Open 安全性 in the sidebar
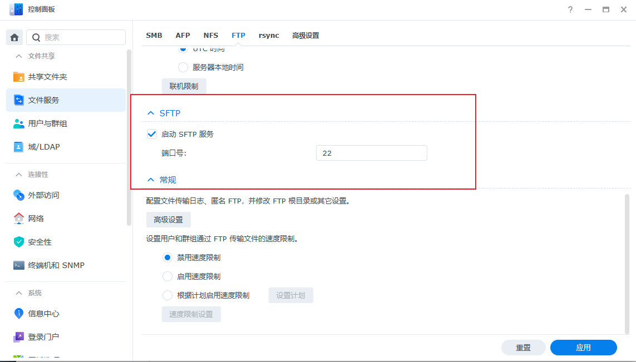This screenshot has width=636, height=362. [x=66, y=242]
